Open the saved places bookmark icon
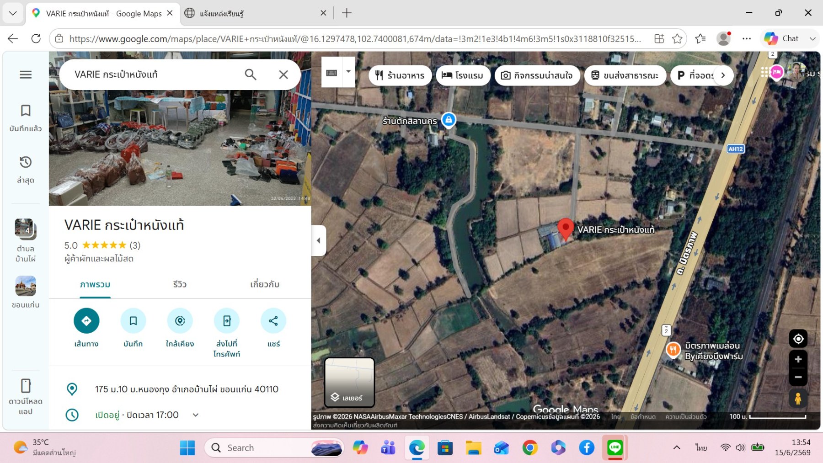The width and height of the screenshot is (823, 463). tap(26, 111)
